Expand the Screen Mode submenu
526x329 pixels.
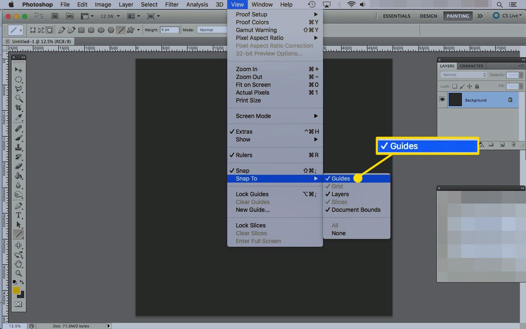pos(275,116)
